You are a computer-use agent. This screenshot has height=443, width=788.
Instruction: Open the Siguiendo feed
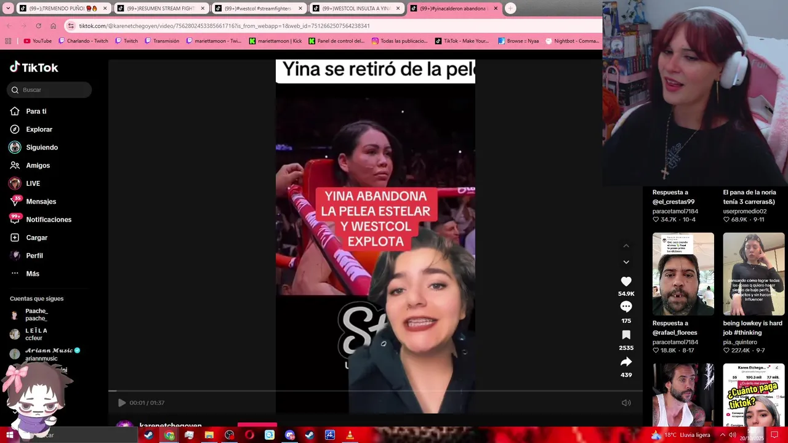[34, 147]
